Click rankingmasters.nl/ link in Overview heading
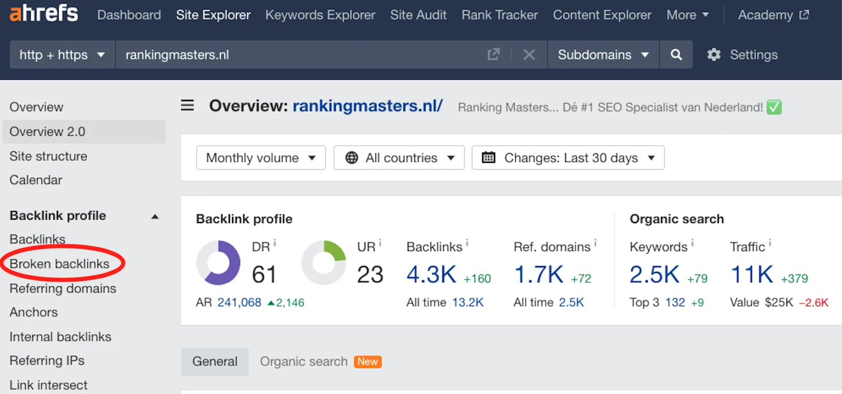This screenshot has height=394, width=842. [367, 106]
